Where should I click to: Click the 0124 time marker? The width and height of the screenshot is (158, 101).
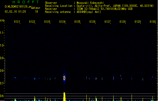62,22
